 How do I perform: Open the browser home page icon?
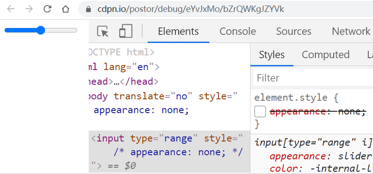coord(65,9)
